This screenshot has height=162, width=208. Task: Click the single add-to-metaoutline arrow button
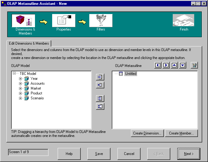[100, 77]
